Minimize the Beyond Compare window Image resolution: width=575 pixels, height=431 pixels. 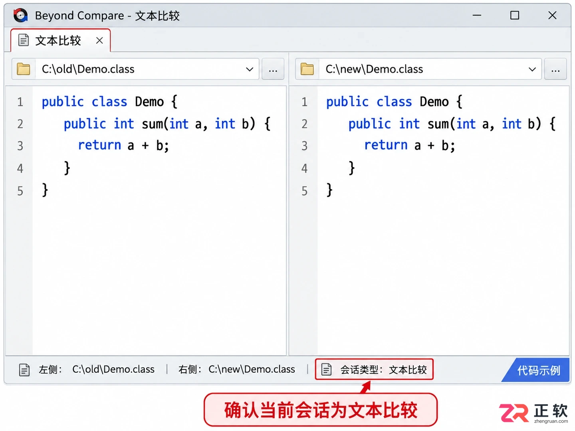(x=477, y=16)
